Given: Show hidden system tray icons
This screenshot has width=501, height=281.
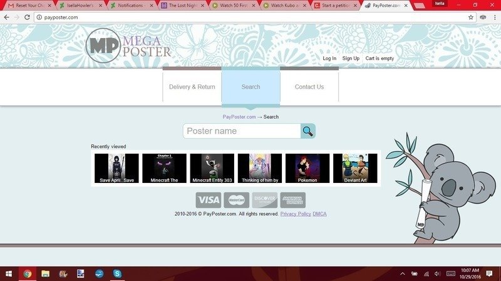Looking at the screenshot, I should click(x=402, y=274).
